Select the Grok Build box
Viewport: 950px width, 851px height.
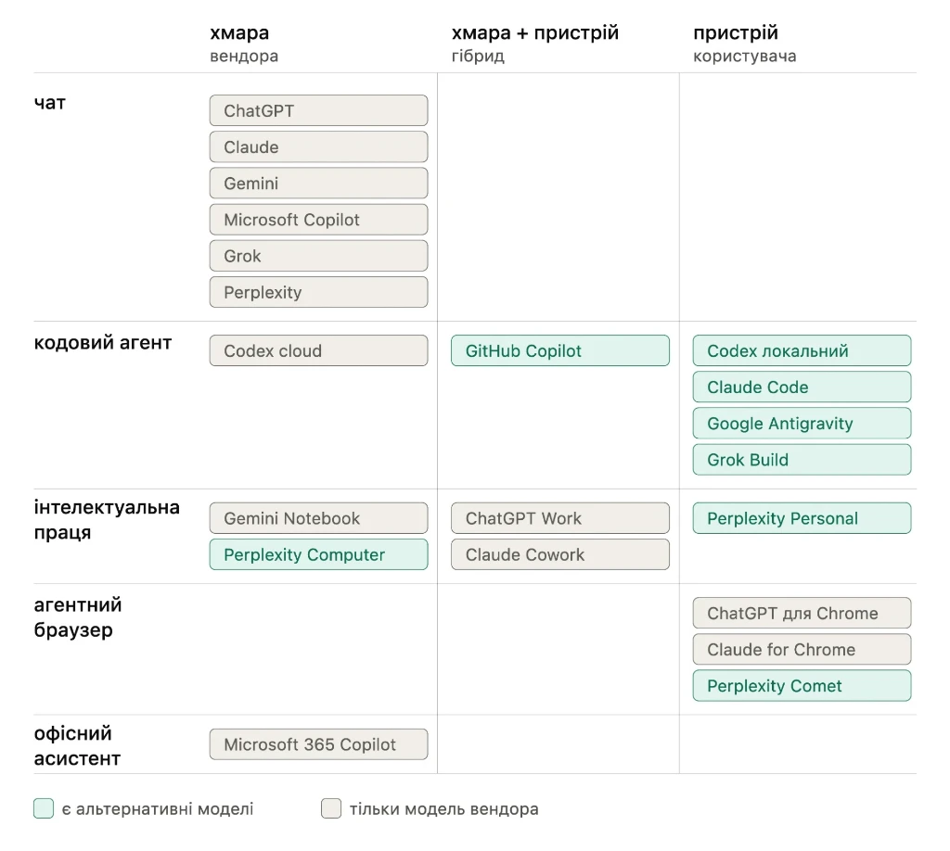[802, 460]
